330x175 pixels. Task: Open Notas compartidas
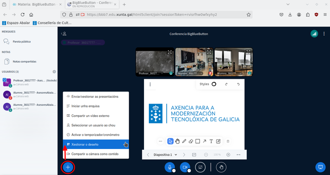tap(24, 61)
